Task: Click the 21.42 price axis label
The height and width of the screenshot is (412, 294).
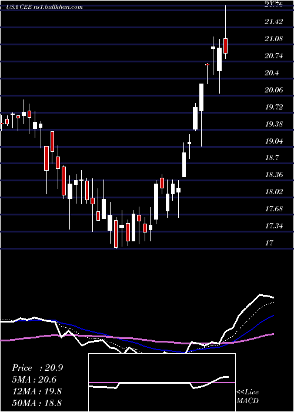Action: 274,22
